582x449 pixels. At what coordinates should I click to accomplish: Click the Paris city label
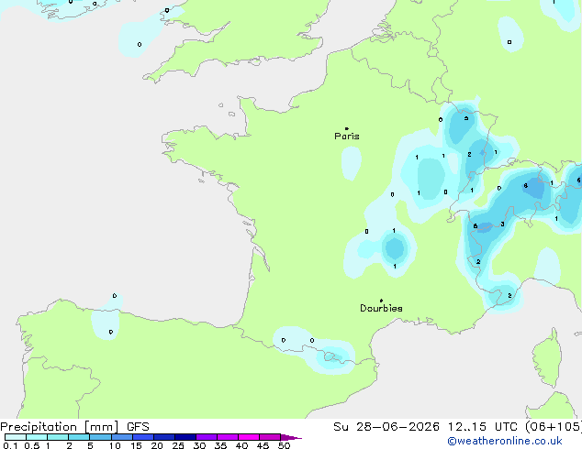point(347,136)
